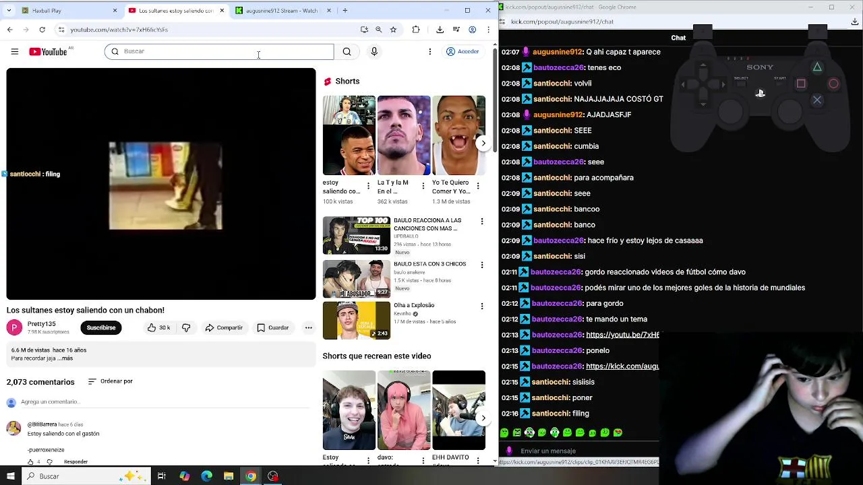Reply to @BiliBarrera with Responder
This screenshot has height=485, width=863.
click(x=76, y=462)
